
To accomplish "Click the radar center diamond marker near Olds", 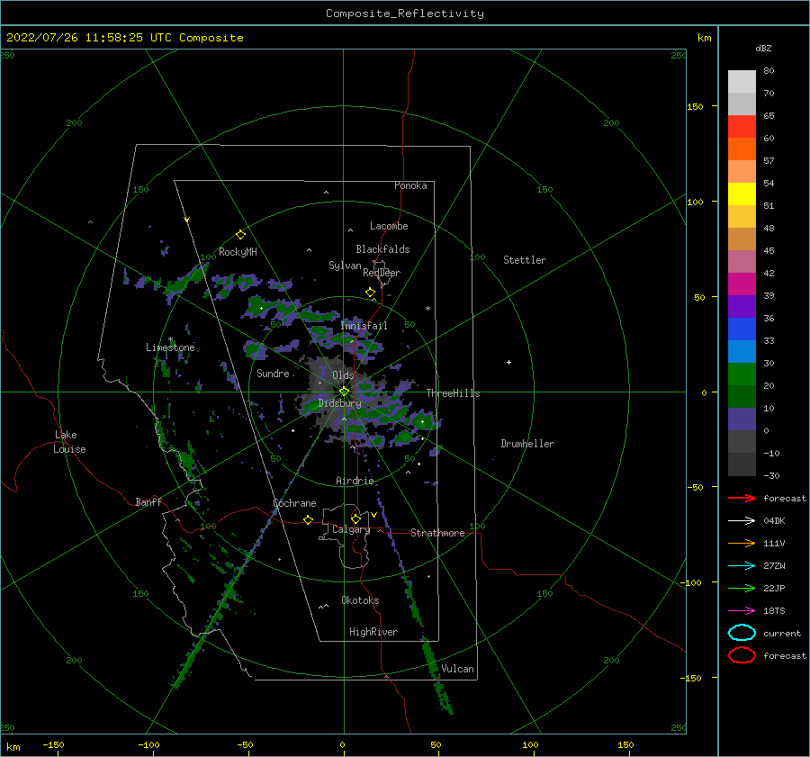I will 344,392.
